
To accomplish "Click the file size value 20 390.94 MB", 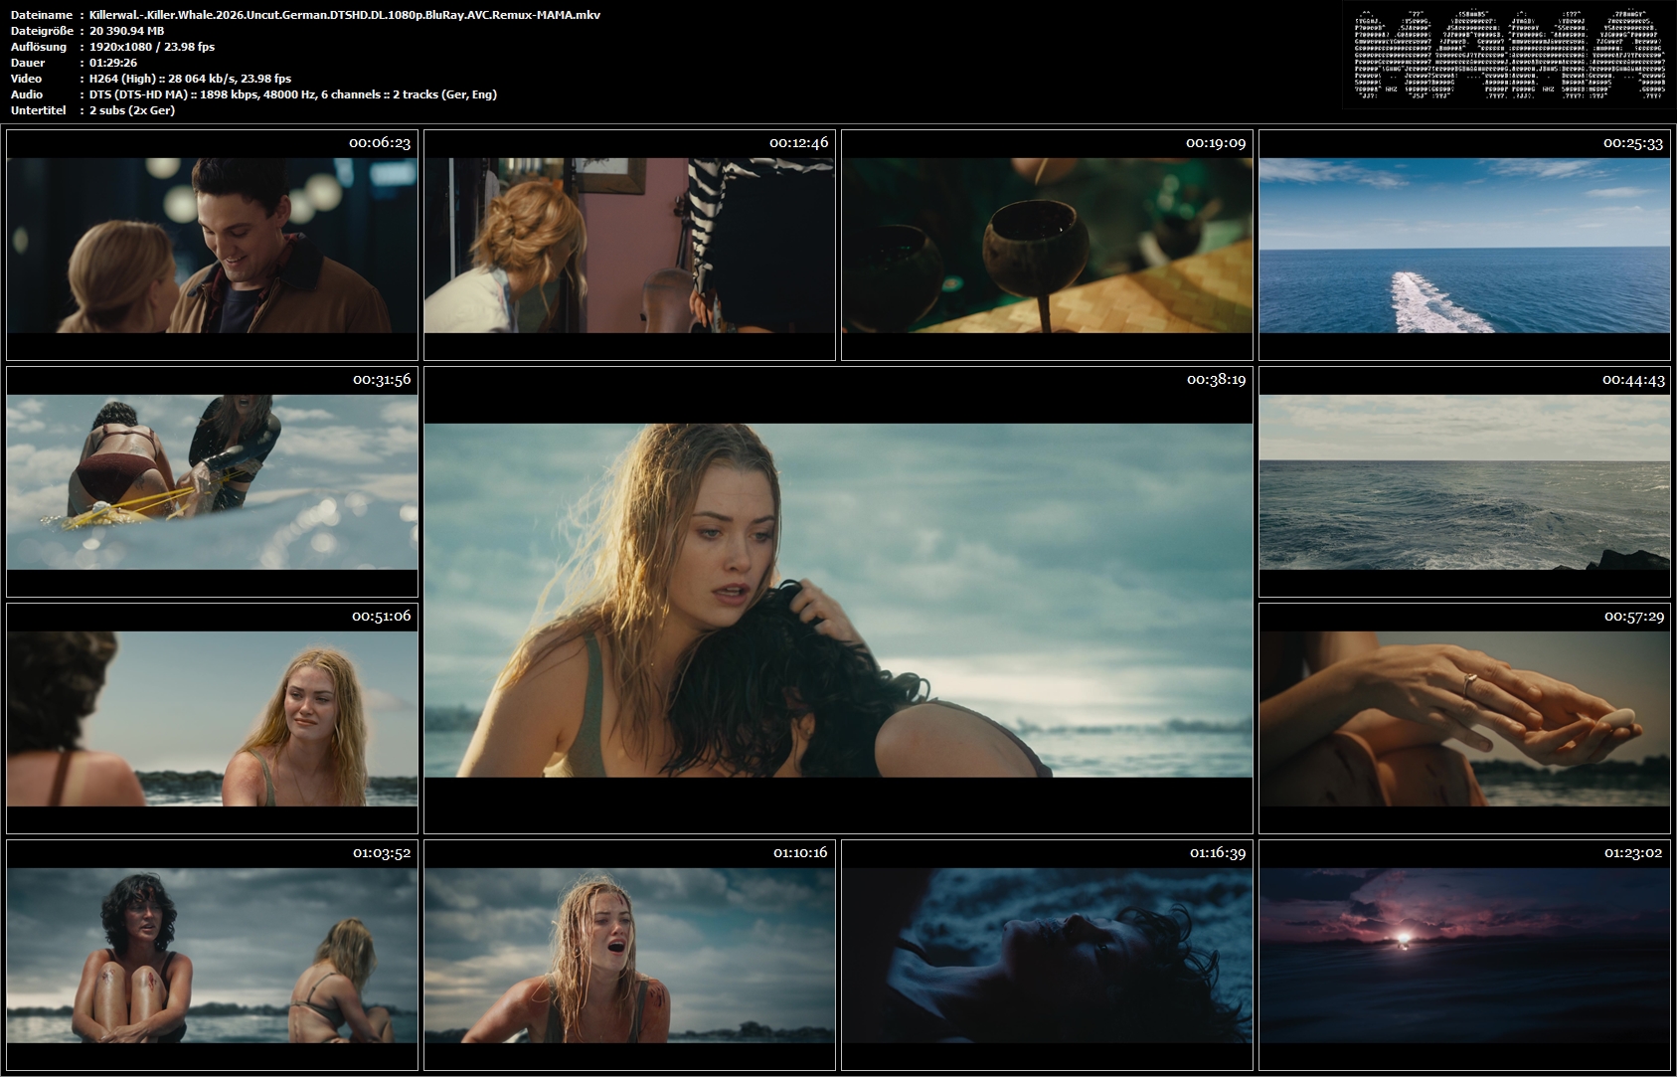I will [x=127, y=31].
